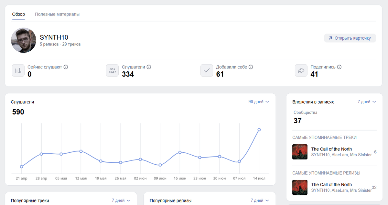Click info icon next to 'Добавили себе'
Viewport: 388px width, 205px height.
[x=251, y=67]
